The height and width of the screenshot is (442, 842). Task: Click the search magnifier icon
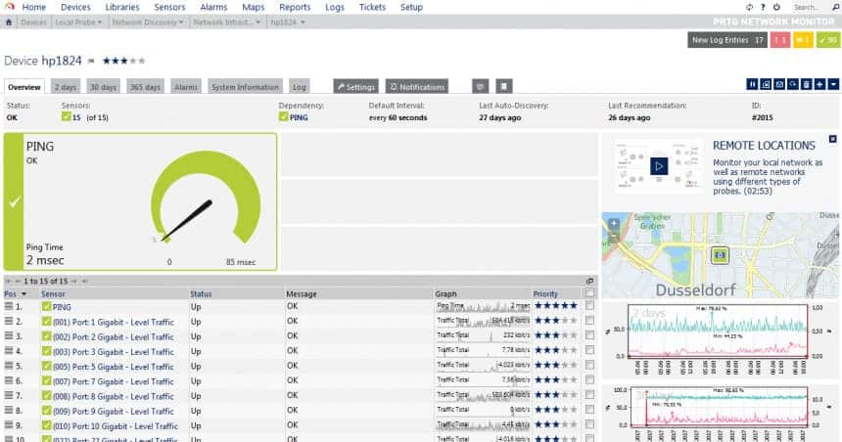point(834,7)
